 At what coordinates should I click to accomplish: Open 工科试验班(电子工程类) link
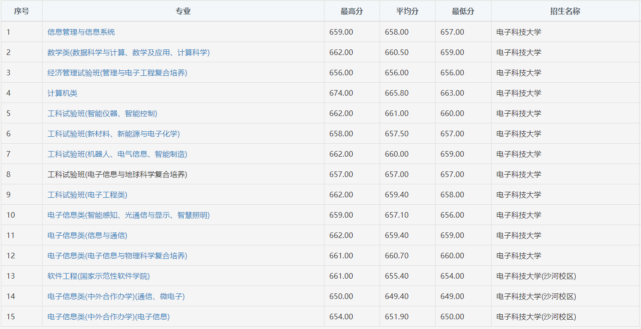click(x=87, y=195)
